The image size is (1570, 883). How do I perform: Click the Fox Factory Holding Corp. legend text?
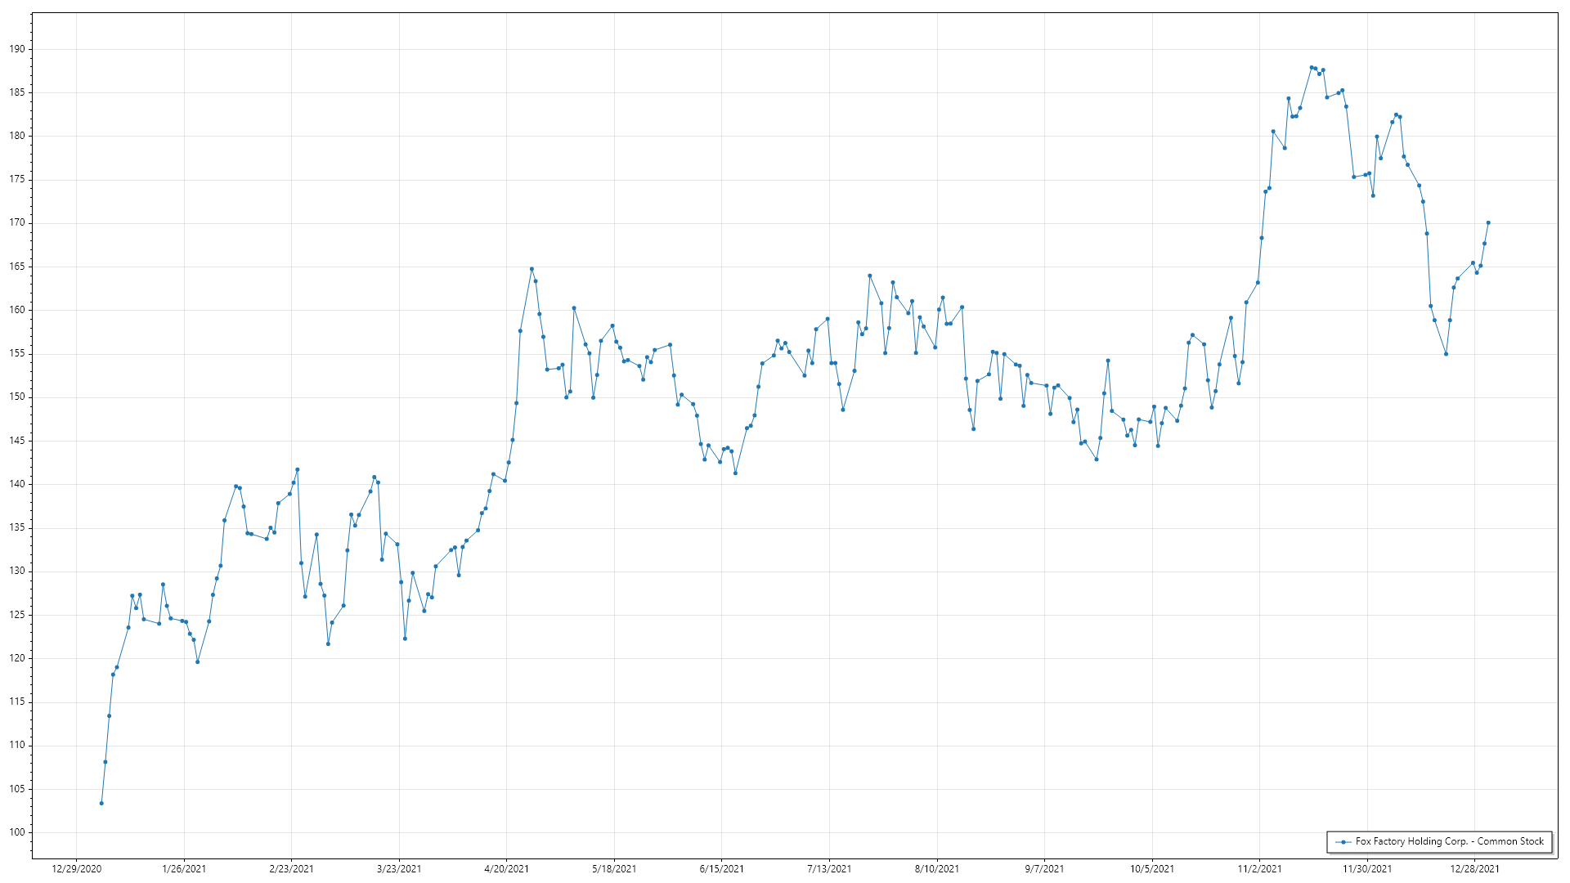pyautogui.click(x=1449, y=841)
